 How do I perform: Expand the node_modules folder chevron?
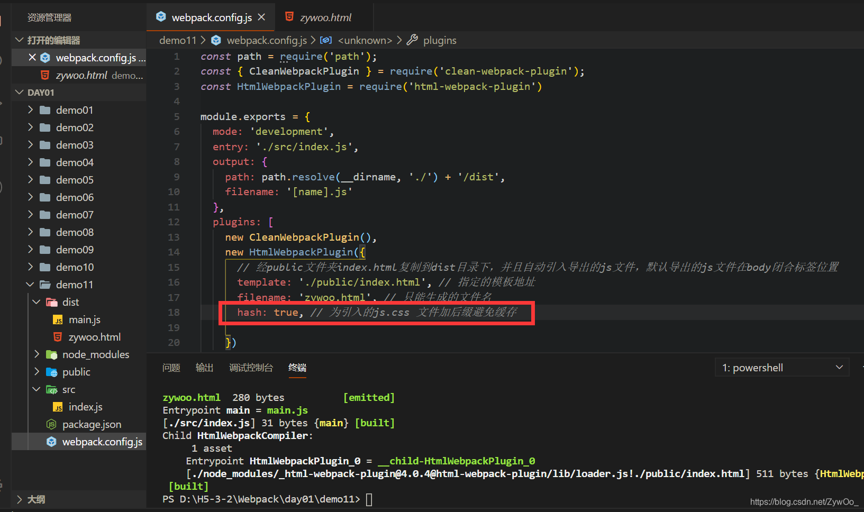point(37,354)
